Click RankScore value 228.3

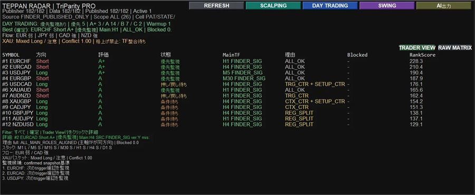pos(416,61)
